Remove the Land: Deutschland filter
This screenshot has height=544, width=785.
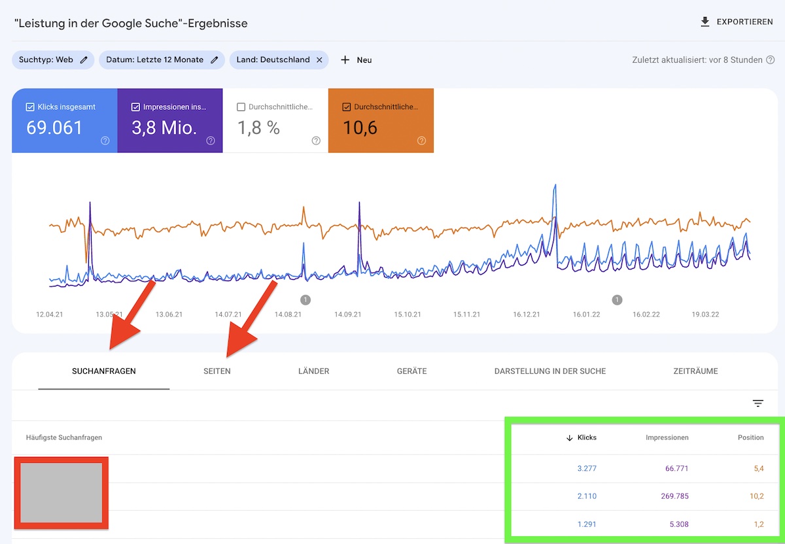coord(319,59)
